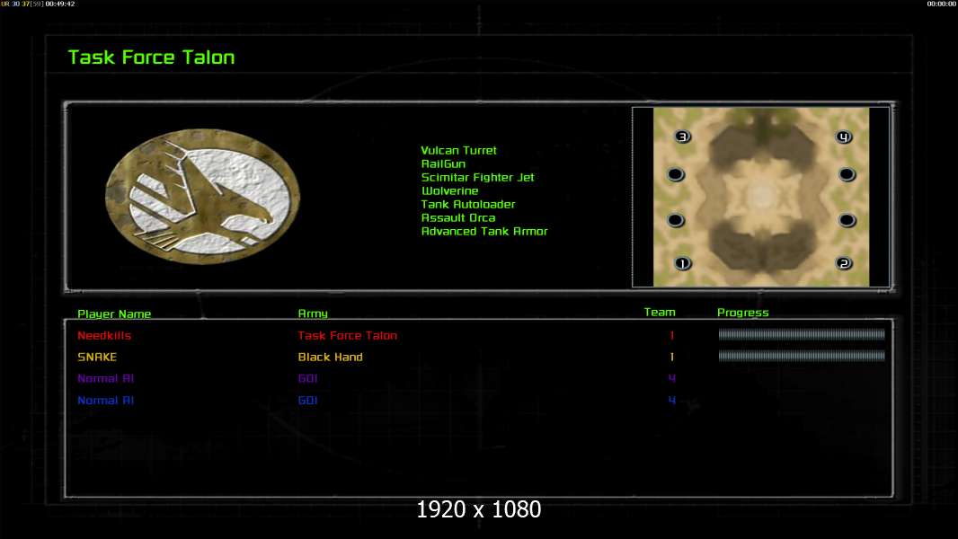Click the Advanced Tank Armor entry
Screen dimensions: 958x539
pos(484,232)
